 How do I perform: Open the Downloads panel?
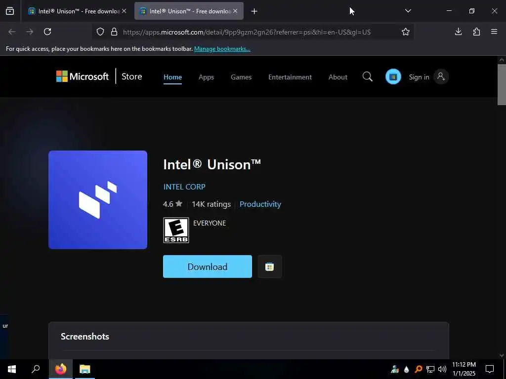coord(458,32)
